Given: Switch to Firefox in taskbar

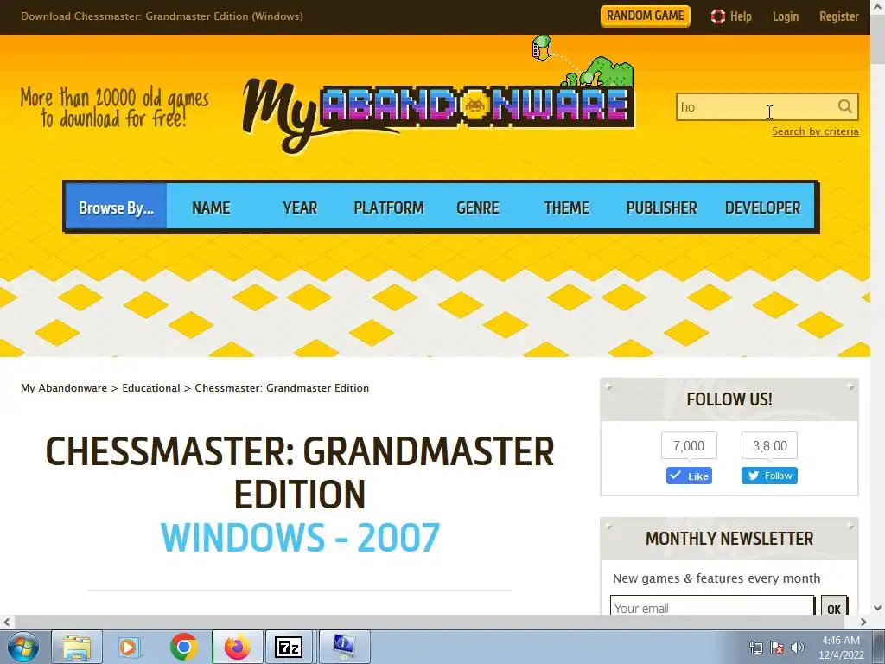Looking at the screenshot, I should tap(237, 647).
